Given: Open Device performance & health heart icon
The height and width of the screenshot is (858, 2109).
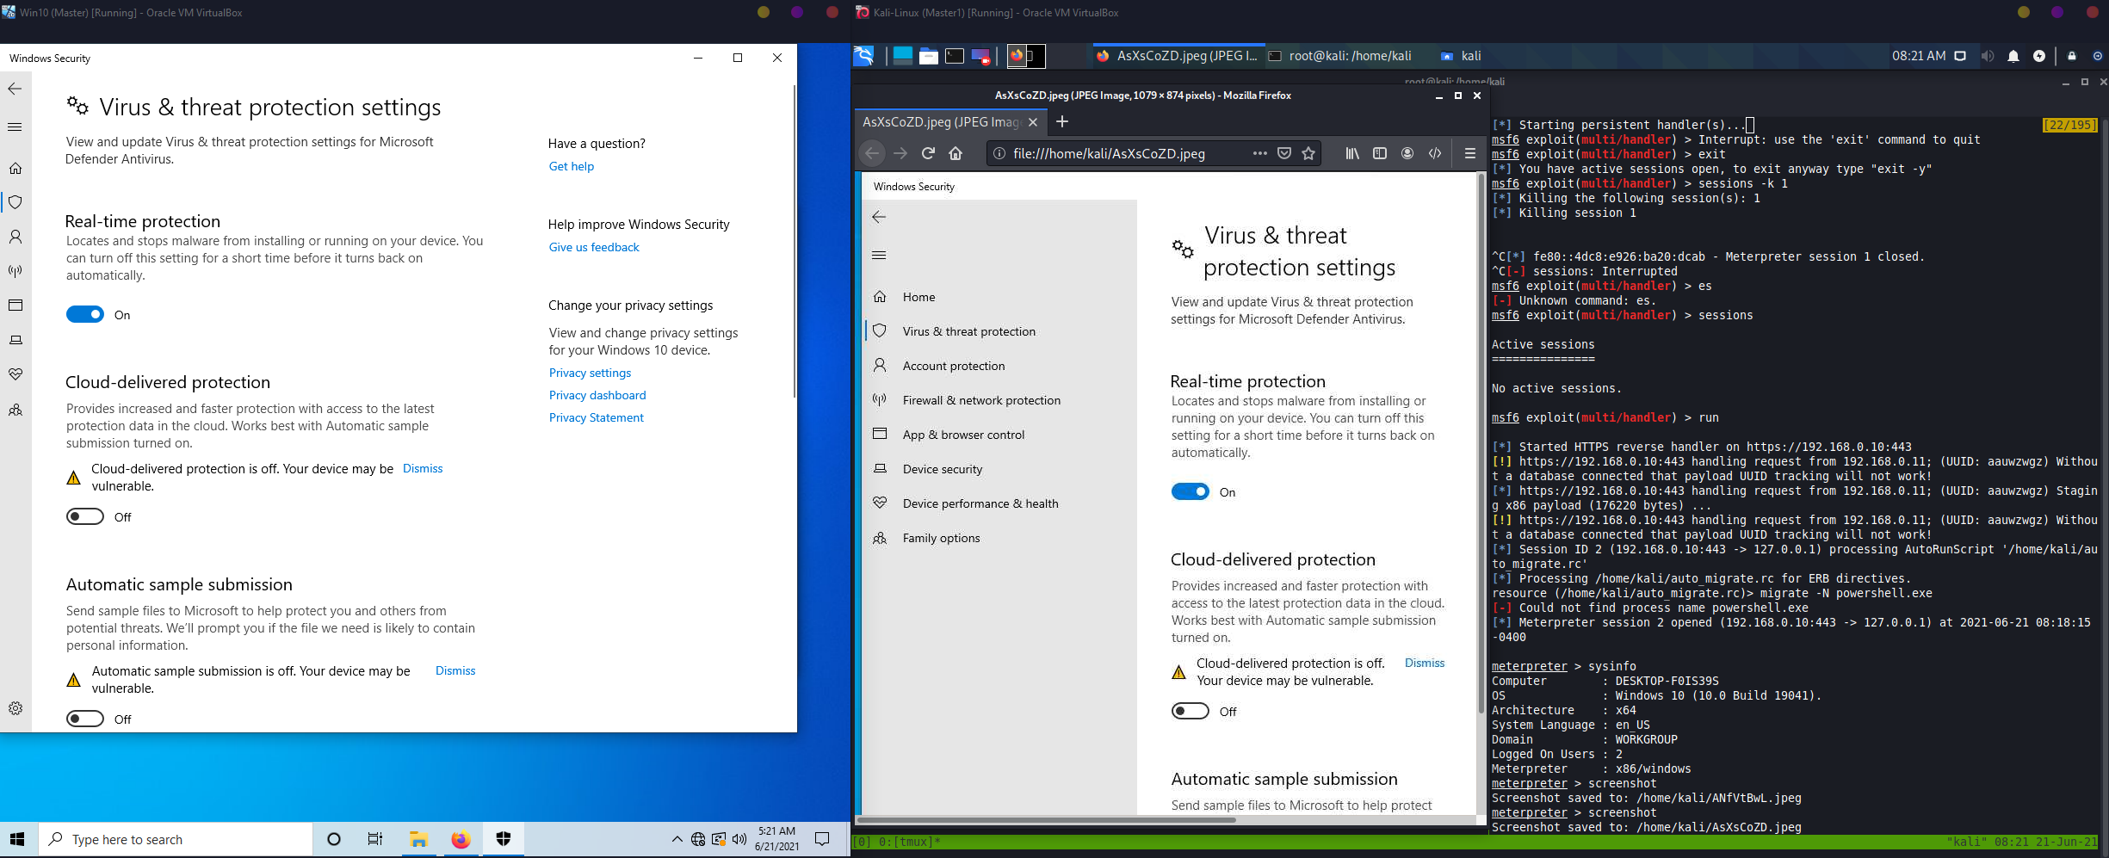Looking at the screenshot, I should (15, 374).
